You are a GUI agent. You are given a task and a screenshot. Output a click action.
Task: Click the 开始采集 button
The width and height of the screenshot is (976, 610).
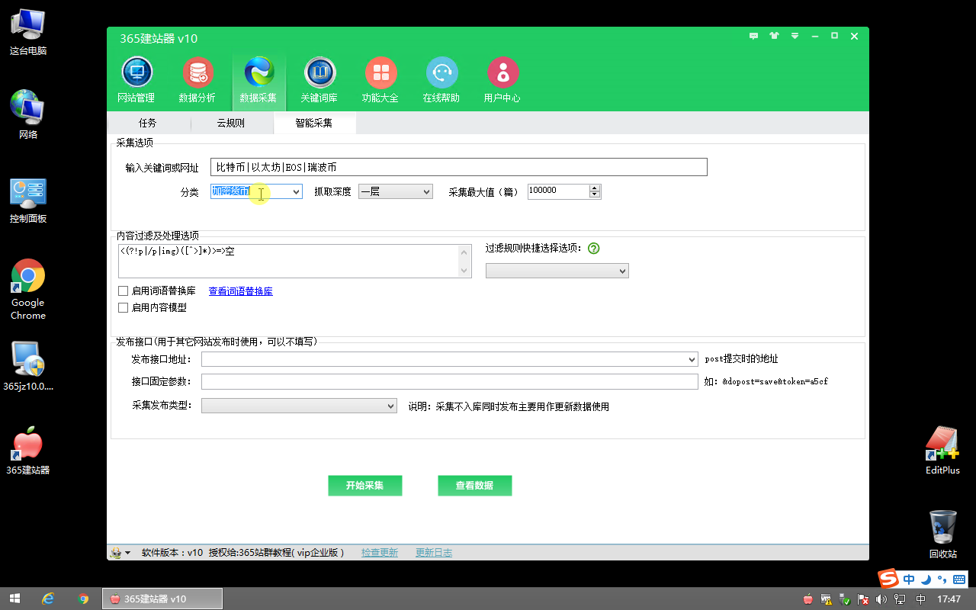(x=365, y=485)
